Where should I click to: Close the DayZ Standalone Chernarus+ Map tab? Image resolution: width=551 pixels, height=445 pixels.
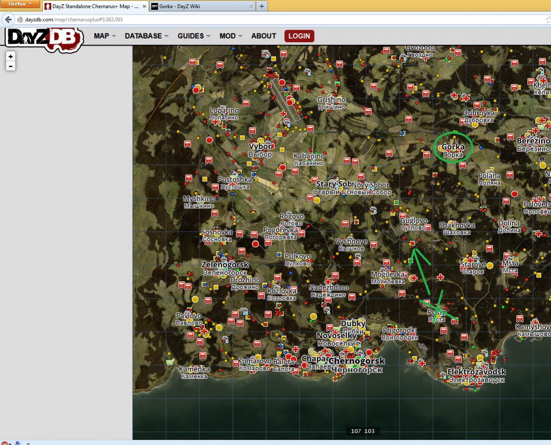[144, 6]
